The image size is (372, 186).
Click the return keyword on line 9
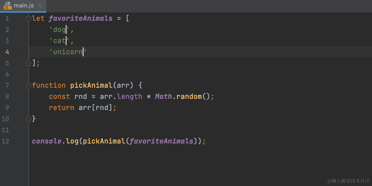pos(61,107)
